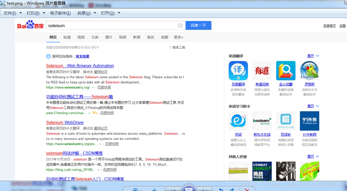
Task: Switch to the 新闻 tab
Action: coord(137,37)
